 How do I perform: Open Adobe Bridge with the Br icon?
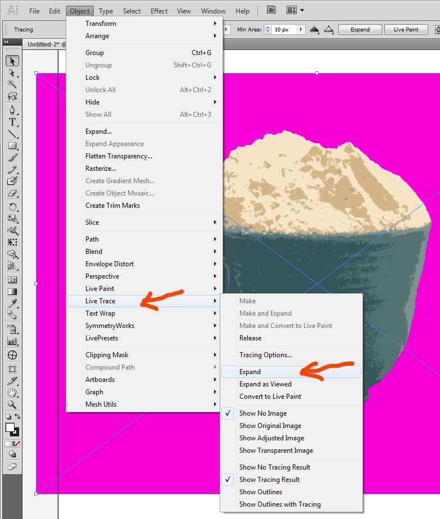coord(271,10)
